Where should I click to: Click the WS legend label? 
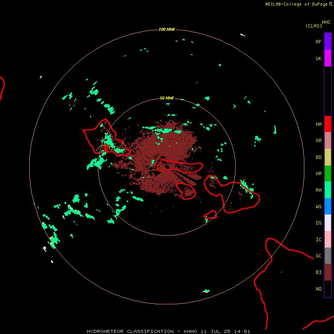pyautogui.click(x=318, y=207)
